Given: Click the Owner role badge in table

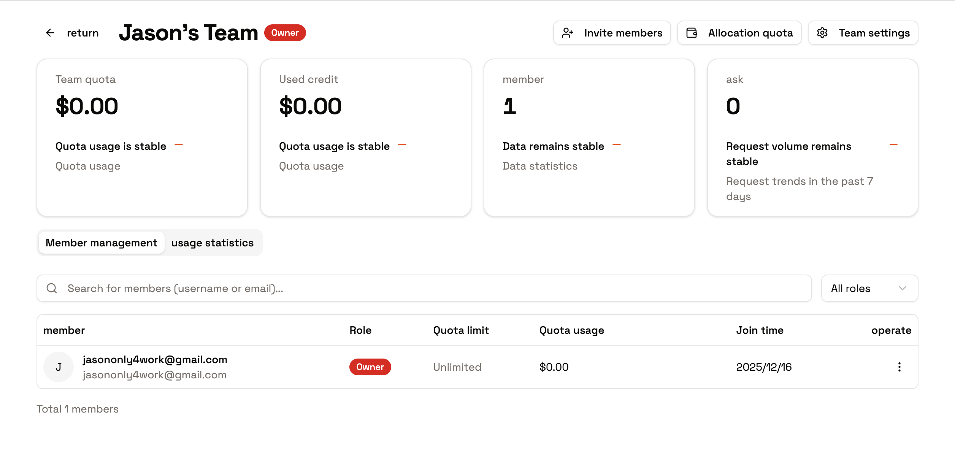Looking at the screenshot, I should [x=370, y=367].
